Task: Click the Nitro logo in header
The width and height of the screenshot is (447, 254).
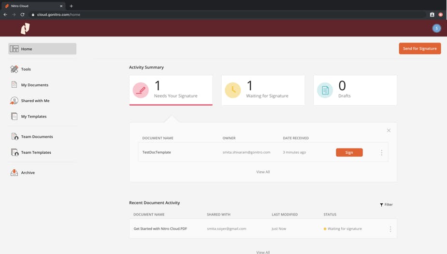Action: click(x=25, y=28)
